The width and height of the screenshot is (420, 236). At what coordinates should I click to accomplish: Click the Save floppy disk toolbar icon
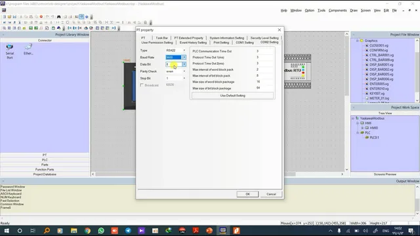point(14,16)
